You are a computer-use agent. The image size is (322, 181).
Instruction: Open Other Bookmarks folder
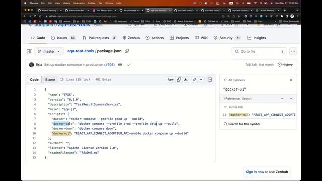289,21
